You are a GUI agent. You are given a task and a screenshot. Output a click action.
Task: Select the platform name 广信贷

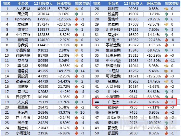point(113,102)
